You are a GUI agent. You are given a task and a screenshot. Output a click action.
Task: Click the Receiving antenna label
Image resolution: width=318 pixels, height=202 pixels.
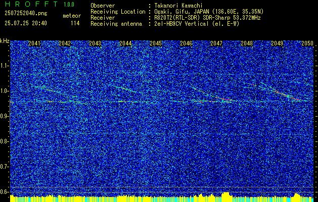tap(116, 24)
